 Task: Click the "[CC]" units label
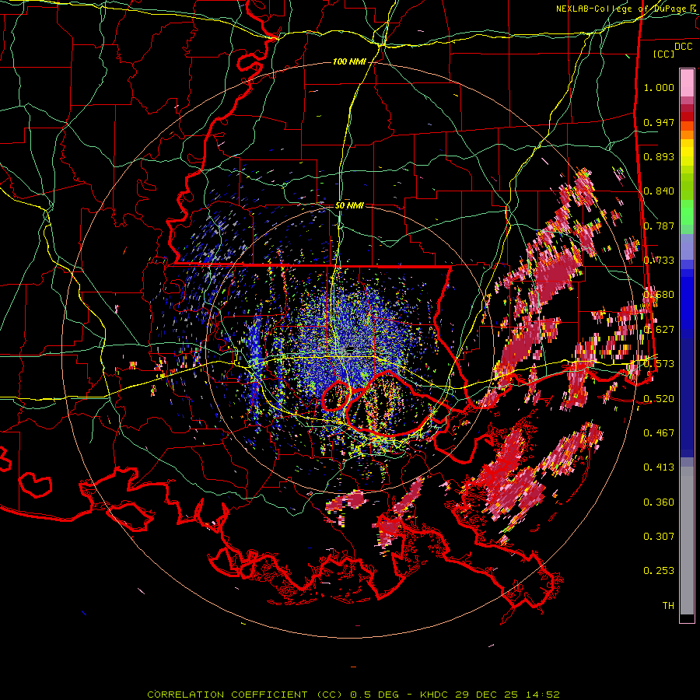[663, 54]
